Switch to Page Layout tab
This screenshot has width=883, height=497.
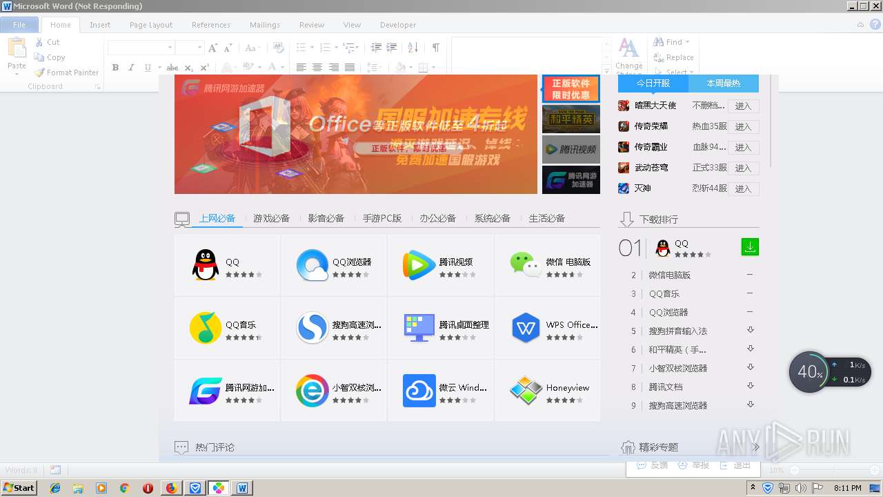[x=151, y=25]
